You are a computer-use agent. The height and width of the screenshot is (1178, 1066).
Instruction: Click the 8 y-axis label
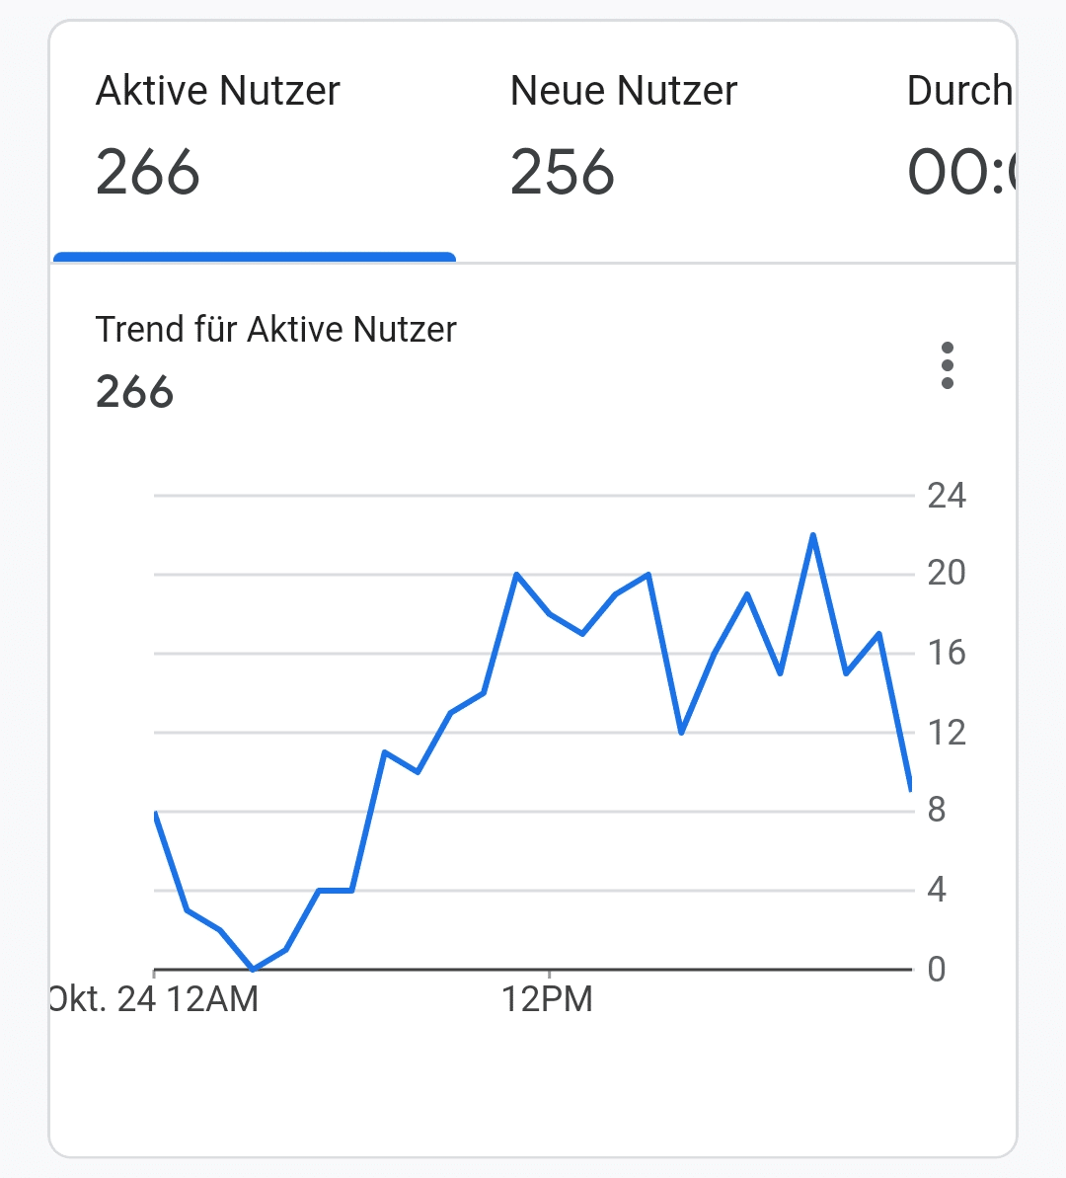point(937,810)
